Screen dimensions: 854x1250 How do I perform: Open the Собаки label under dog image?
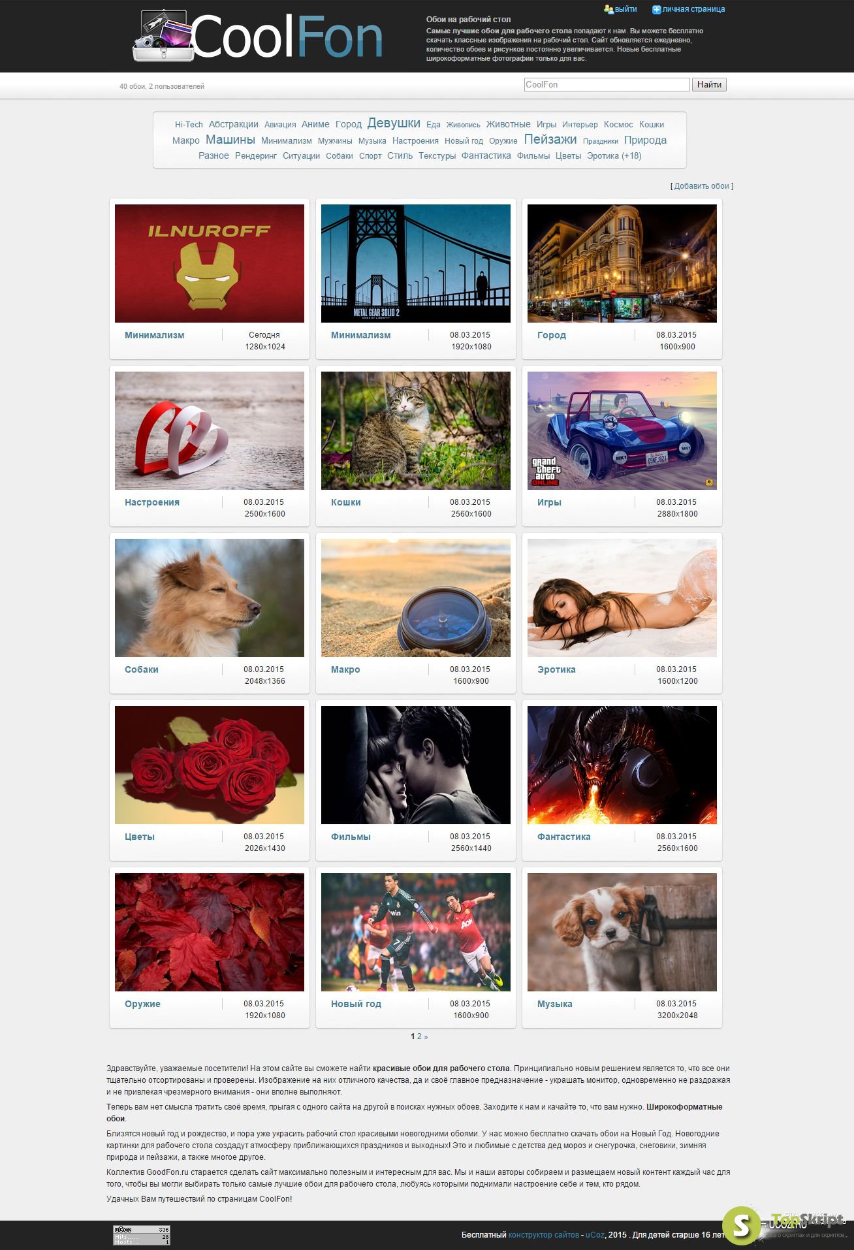[142, 669]
